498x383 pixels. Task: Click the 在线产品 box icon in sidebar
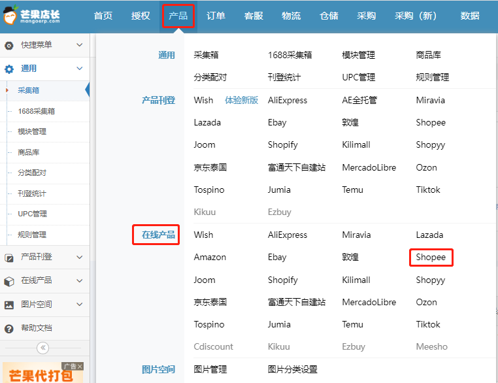(9, 281)
